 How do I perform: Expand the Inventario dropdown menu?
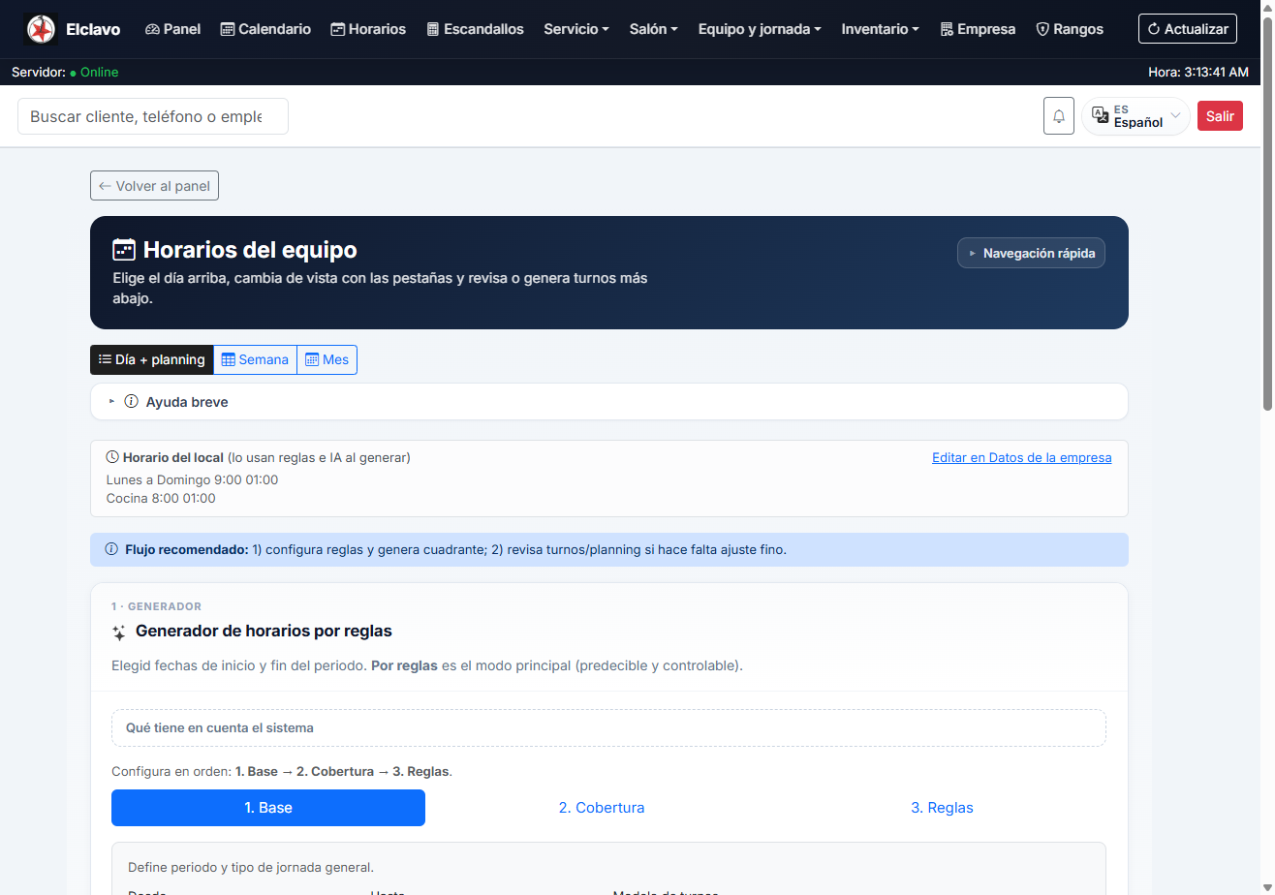pyautogui.click(x=881, y=29)
